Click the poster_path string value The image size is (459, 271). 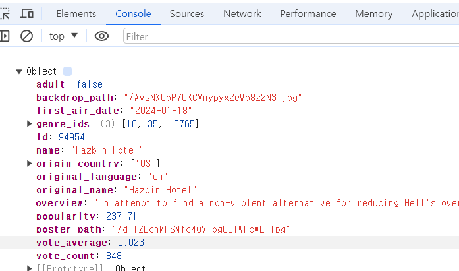[x=201, y=229]
